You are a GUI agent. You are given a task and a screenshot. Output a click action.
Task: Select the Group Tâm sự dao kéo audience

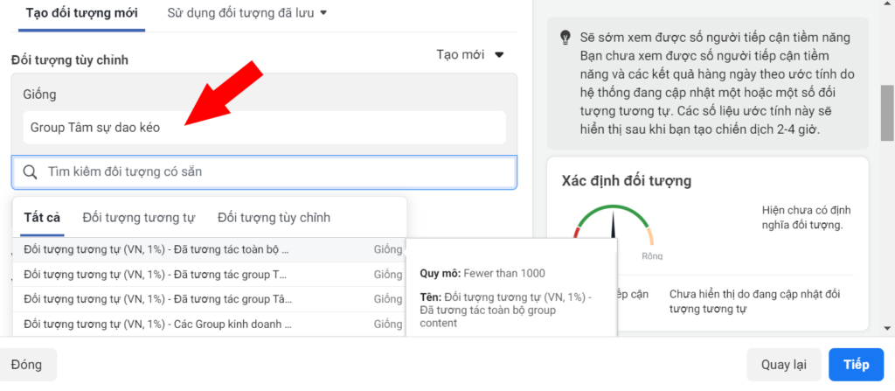tap(264, 128)
